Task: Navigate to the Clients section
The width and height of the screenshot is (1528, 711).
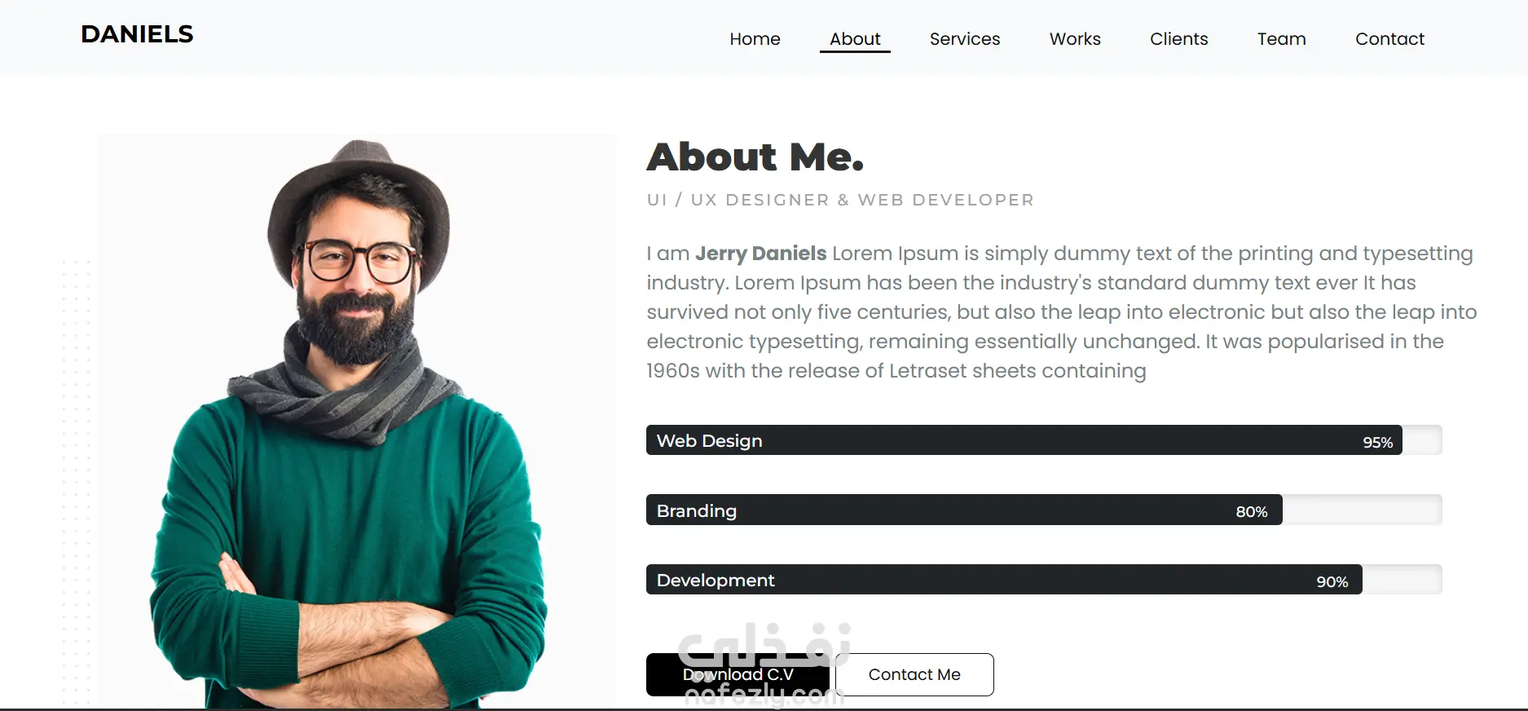Action: [x=1178, y=39]
